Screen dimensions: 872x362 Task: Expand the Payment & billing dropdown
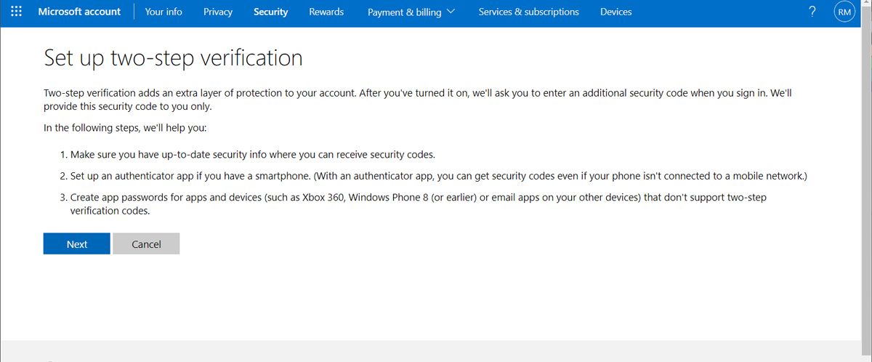[411, 12]
